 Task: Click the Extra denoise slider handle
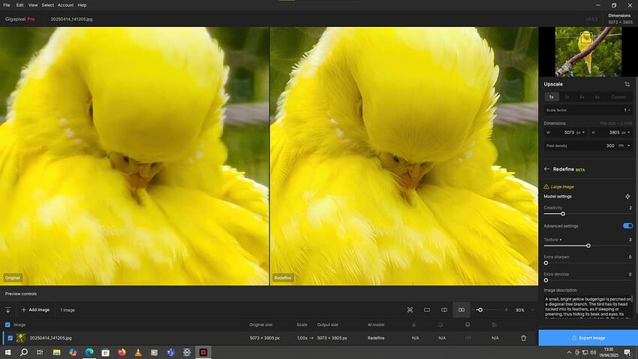tap(546, 280)
